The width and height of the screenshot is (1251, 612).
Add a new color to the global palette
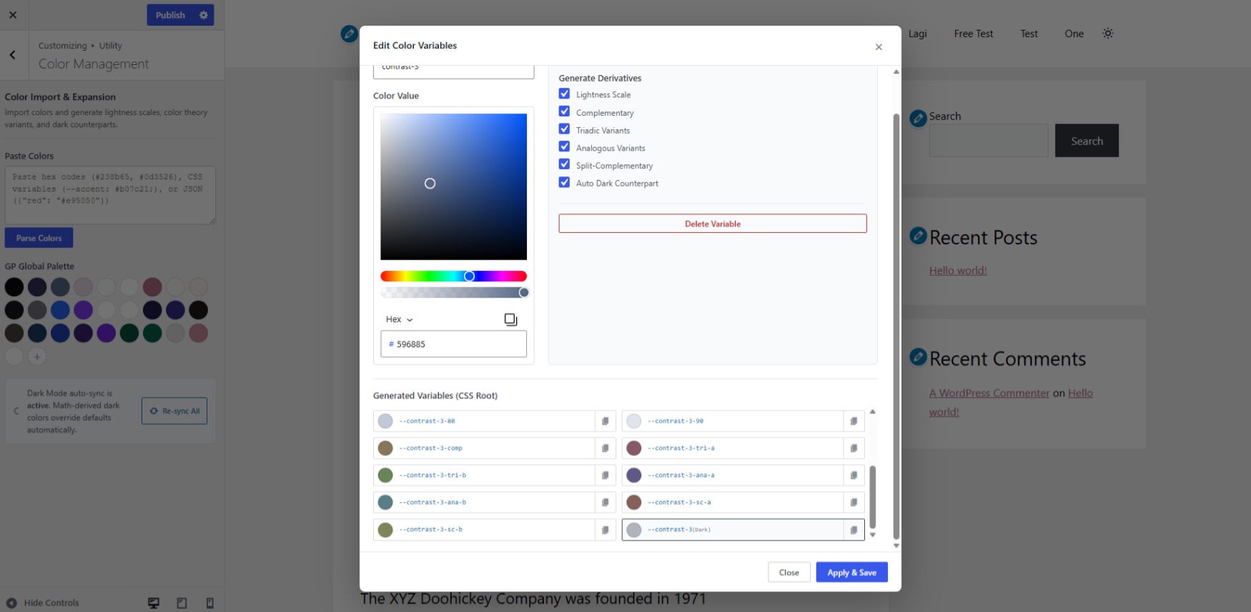pos(37,356)
